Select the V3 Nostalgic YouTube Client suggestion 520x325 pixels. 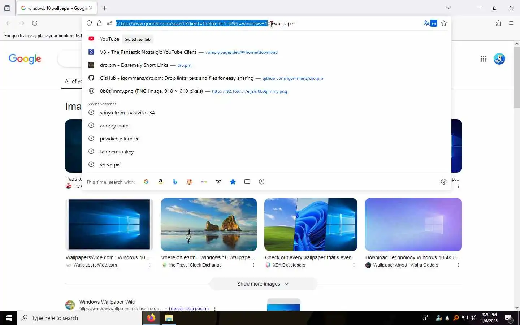coord(266,52)
